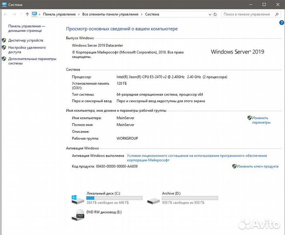Click the WORKGROUP value

[127, 138]
